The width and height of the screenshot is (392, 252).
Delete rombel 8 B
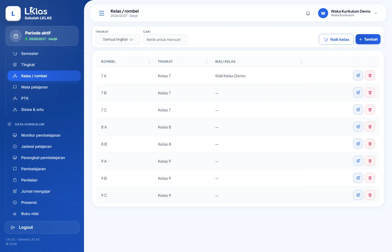coord(370,144)
